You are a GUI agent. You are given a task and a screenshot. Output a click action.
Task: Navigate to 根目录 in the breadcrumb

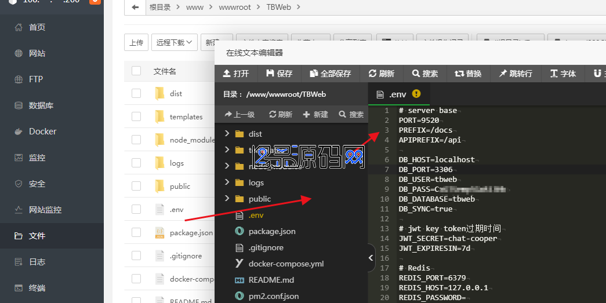[160, 7]
